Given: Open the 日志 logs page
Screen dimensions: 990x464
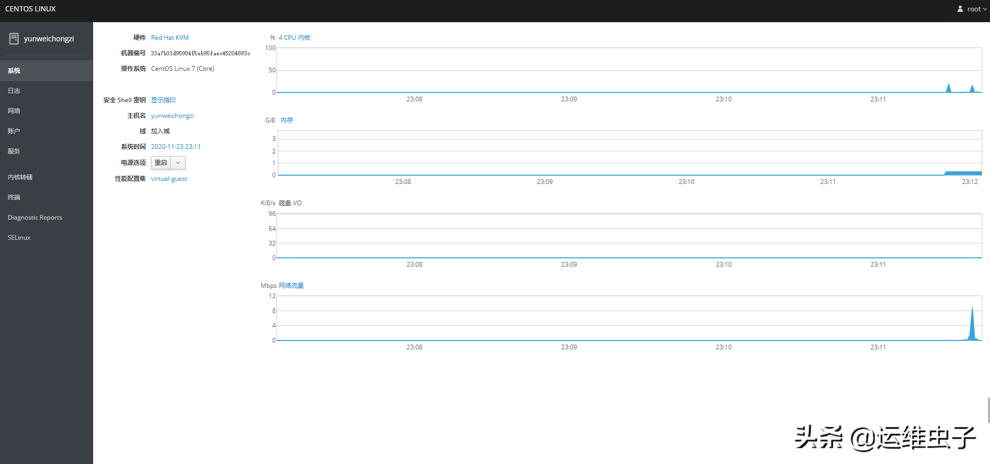Looking at the screenshot, I should click(14, 91).
